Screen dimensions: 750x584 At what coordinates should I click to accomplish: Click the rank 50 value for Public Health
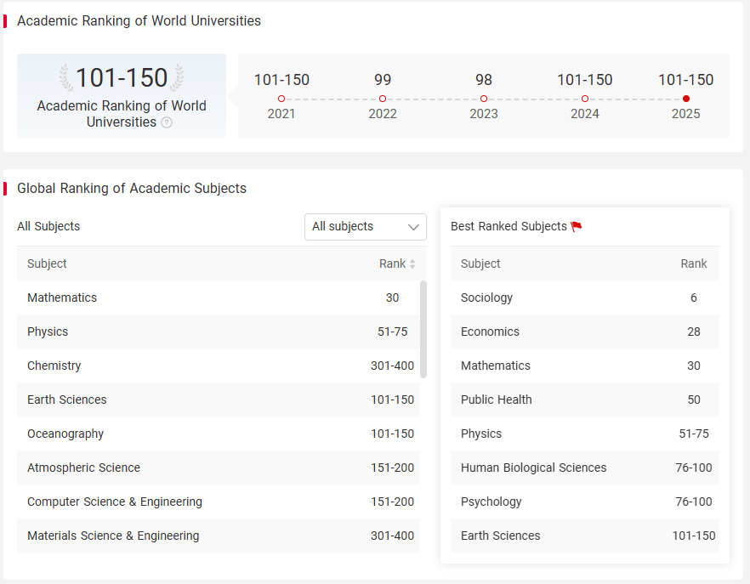694,400
